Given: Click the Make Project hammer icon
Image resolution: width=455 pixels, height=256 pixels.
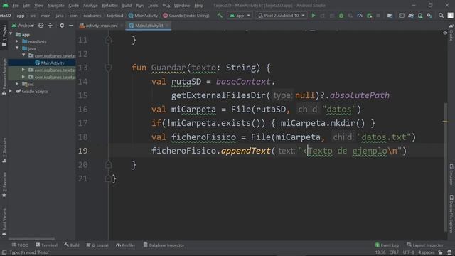Looking at the screenshot, I should pyautogui.click(x=220, y=16).
